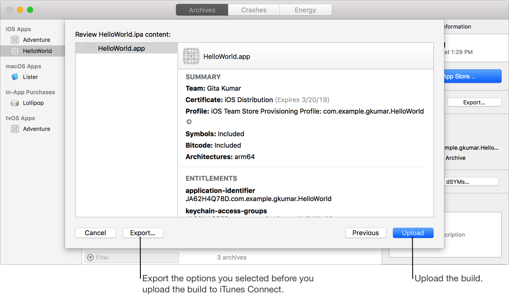Click Export in the review dialog

click(x=143, y=233)
